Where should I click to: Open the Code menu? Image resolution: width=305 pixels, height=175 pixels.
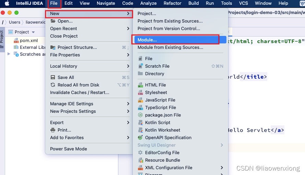tap(128, 3)
